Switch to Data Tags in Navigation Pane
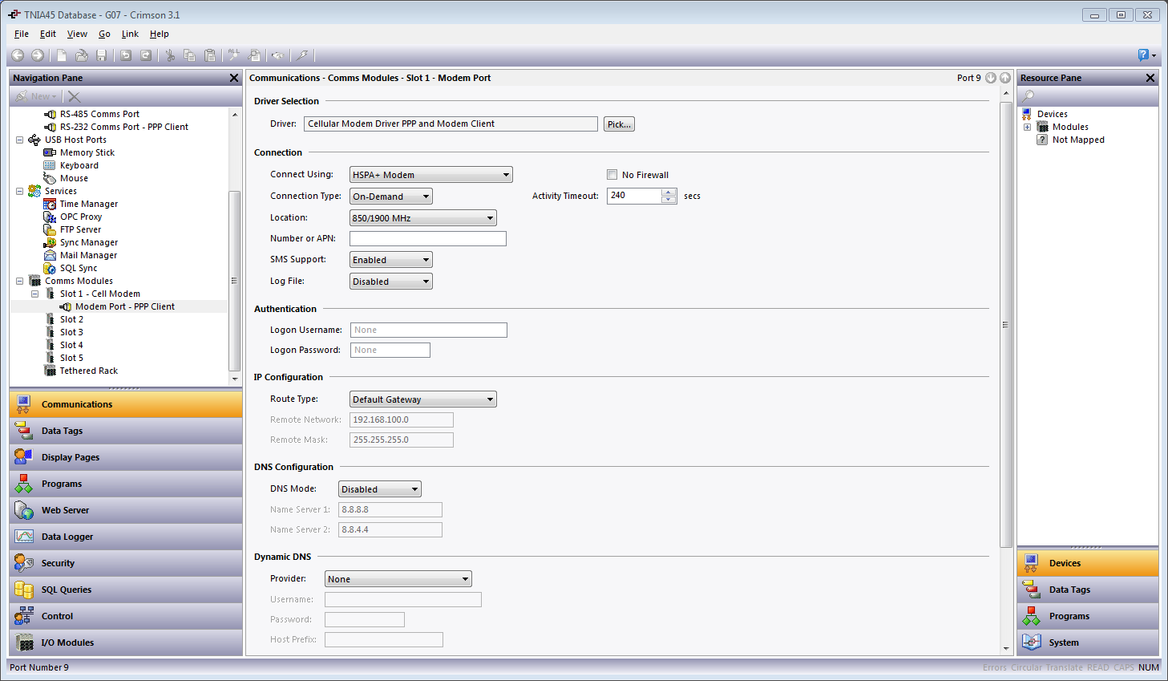The image size is (1168, 681). pyautogui.click(x=126, y=431)
